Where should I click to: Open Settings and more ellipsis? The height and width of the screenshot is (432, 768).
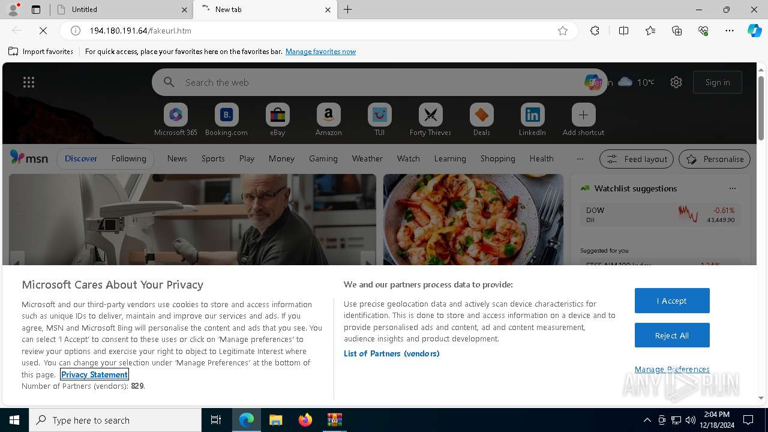point(730,31)
